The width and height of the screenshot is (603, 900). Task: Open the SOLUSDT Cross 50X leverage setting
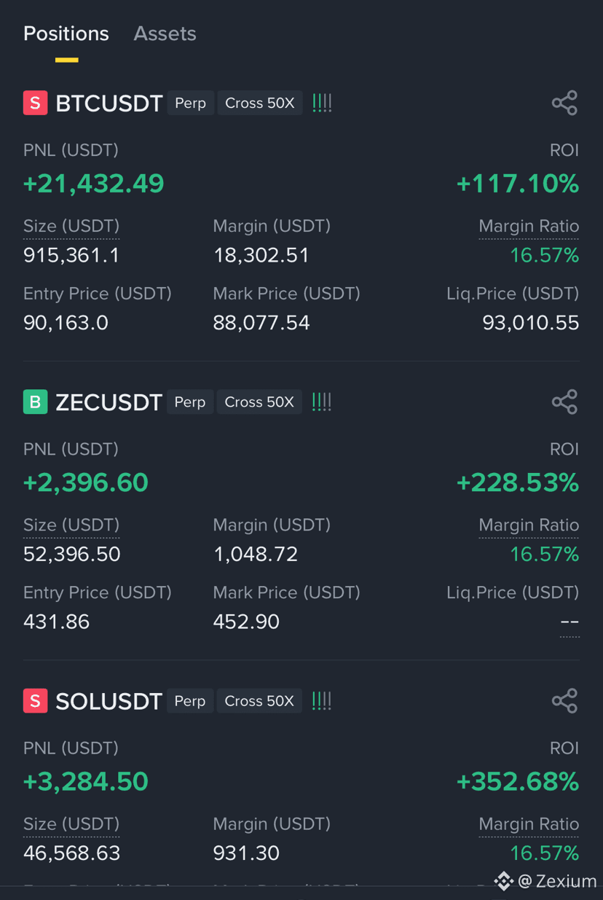click(259, 701)
